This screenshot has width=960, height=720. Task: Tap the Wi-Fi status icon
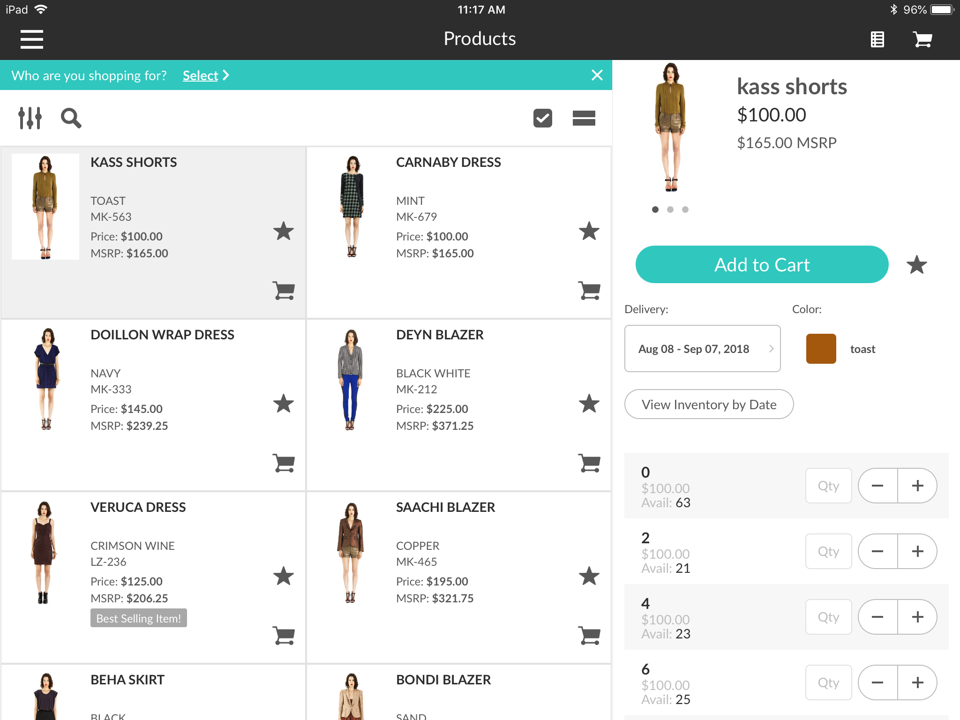pyautogui.click(x=41, y=9)
